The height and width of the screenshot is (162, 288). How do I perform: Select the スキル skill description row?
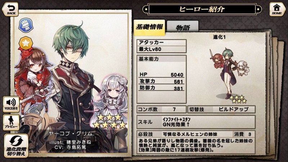(x=196, y=122)
